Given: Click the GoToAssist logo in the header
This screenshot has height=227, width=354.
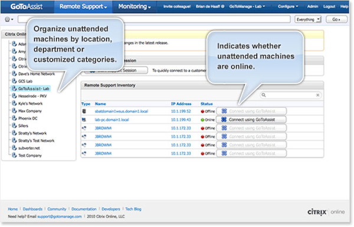Looking at the screenshot, I should pyautogui.click(x=27, y=6).
